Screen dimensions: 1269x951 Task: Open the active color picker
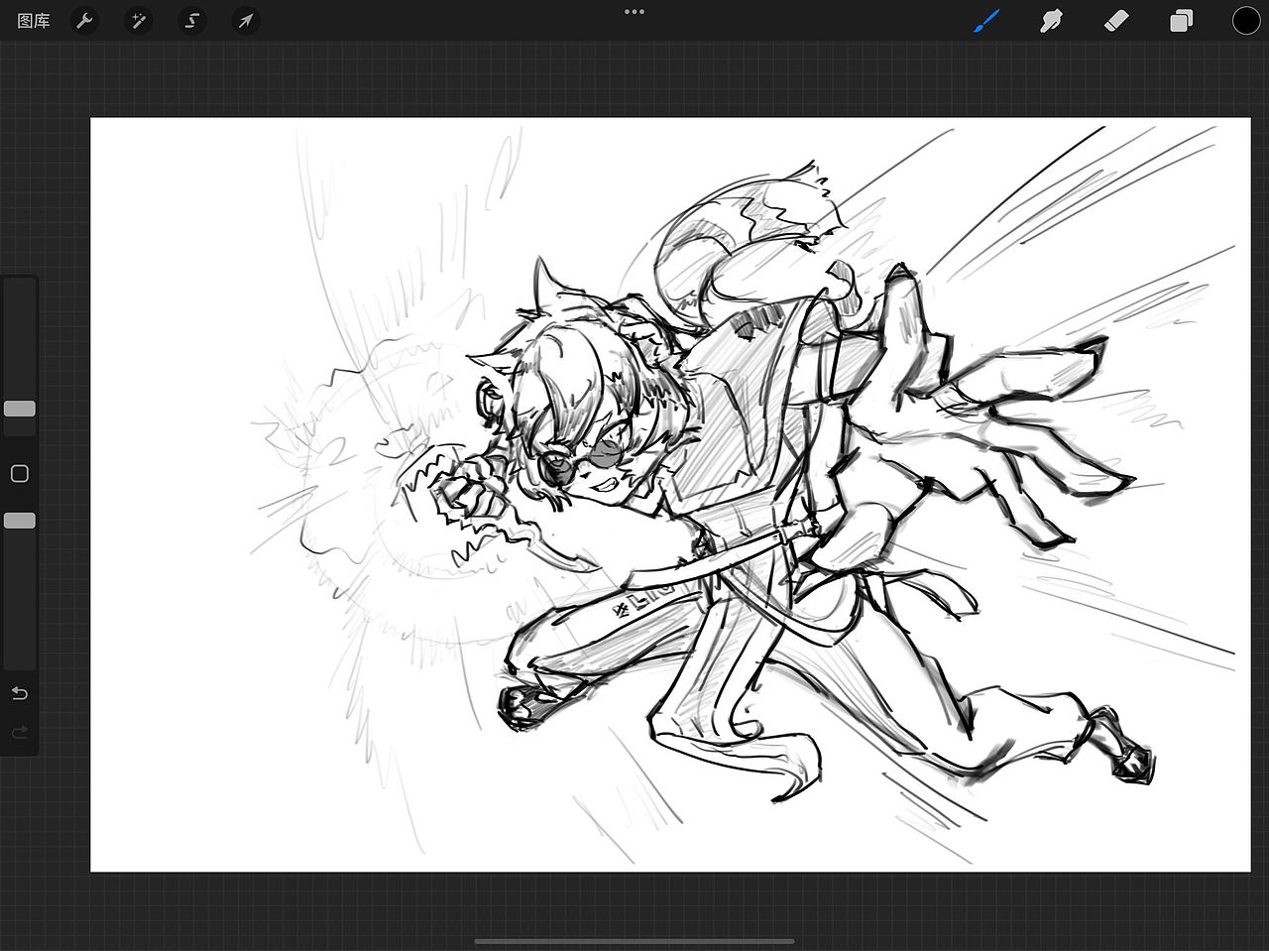tap(1245, 21)
